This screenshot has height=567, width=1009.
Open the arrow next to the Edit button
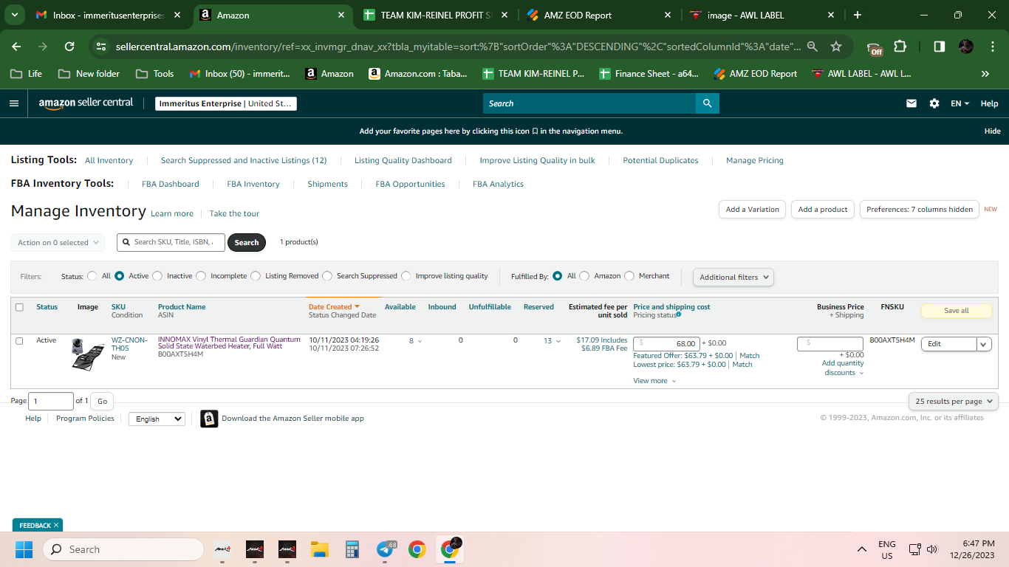[984, 344]
